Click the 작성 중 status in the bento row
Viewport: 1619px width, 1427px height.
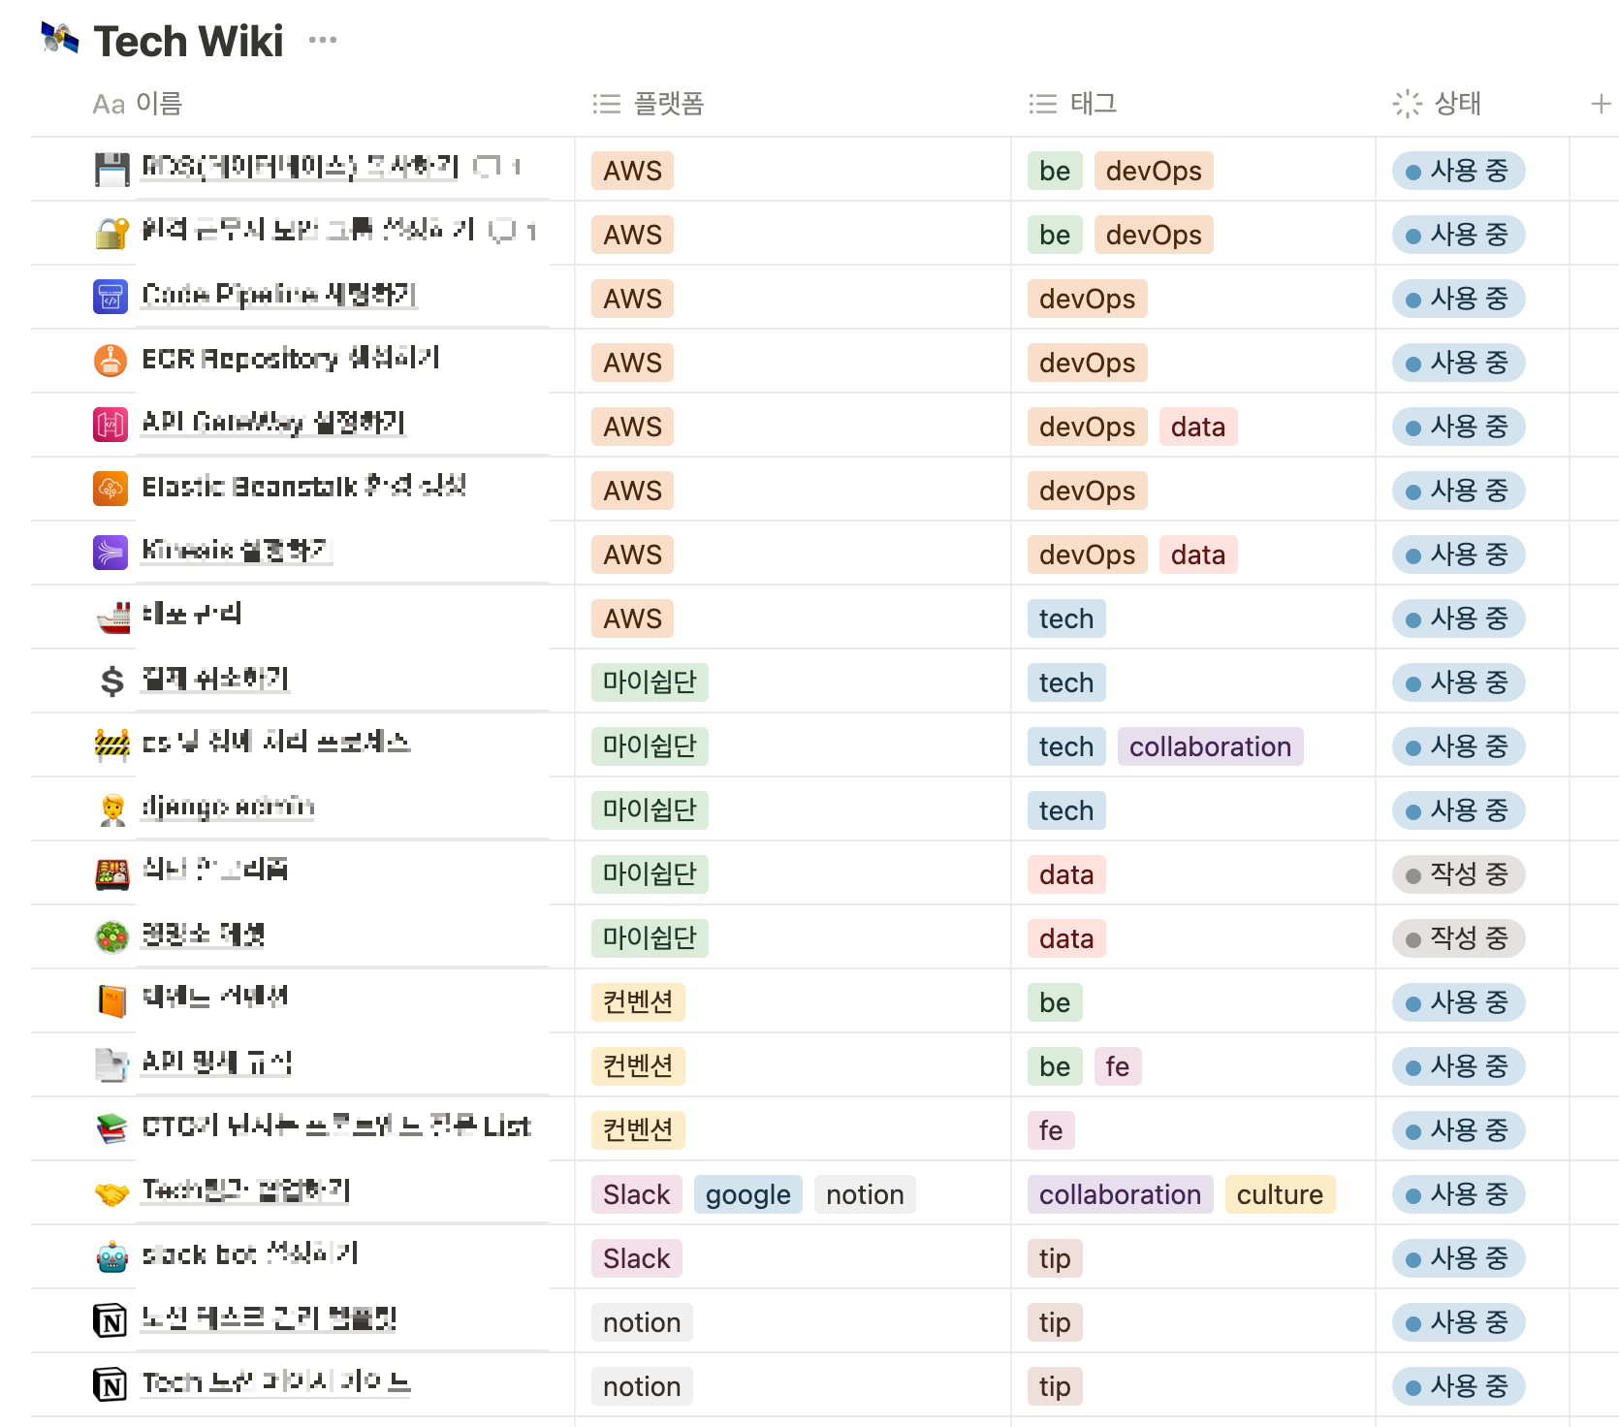[1458, 874]
